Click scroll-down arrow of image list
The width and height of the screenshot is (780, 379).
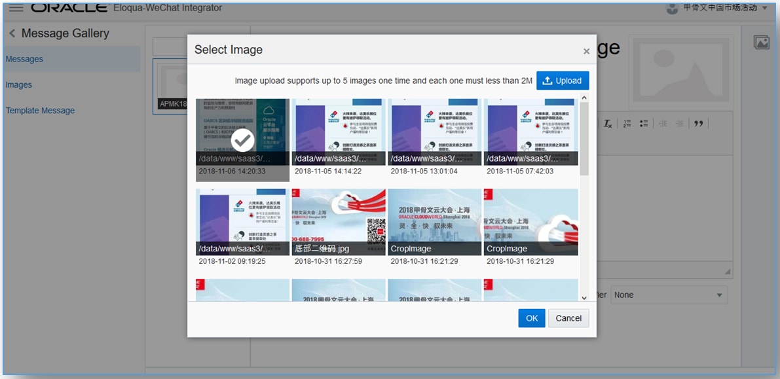584,297
